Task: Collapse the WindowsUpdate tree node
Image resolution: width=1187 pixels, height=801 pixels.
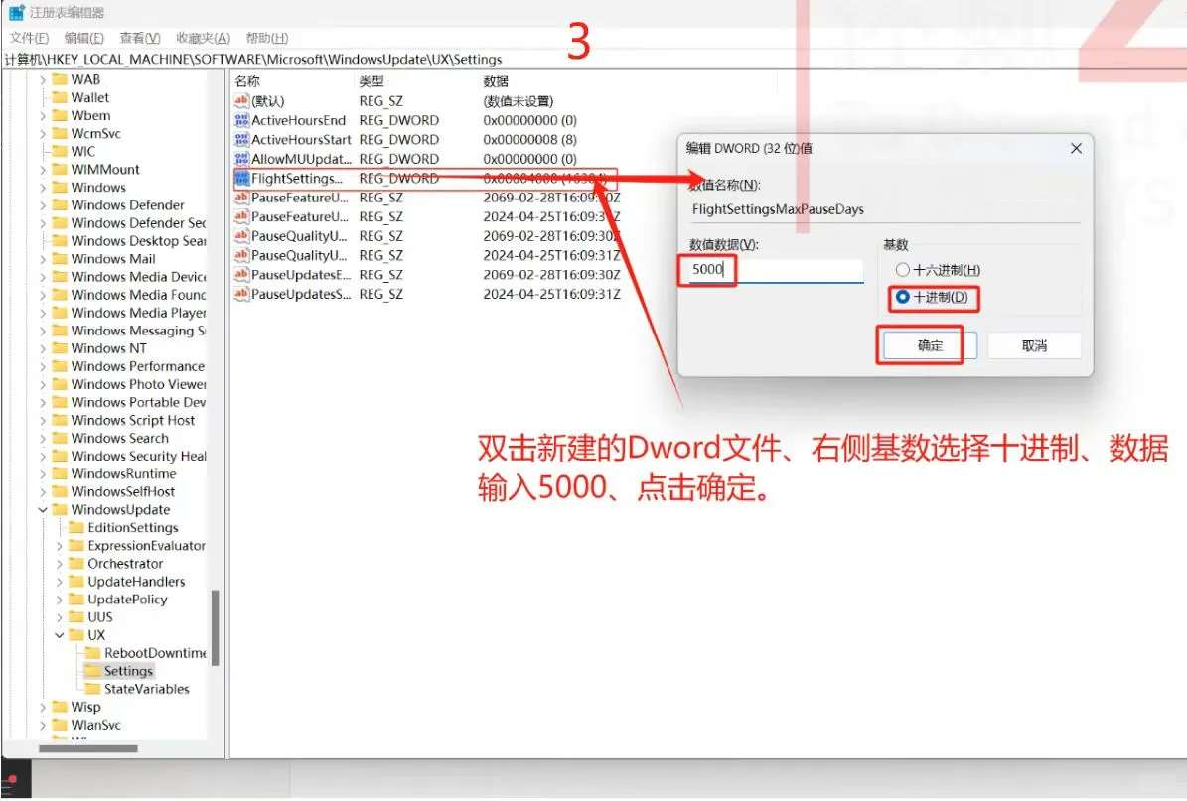Action: tap(43, 510)
